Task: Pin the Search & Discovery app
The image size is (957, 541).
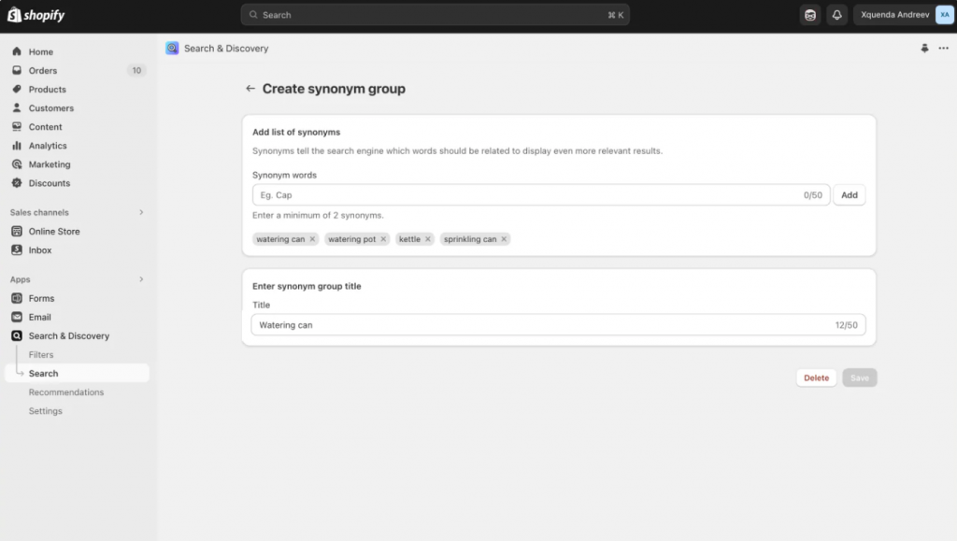Action: (924, 49)
